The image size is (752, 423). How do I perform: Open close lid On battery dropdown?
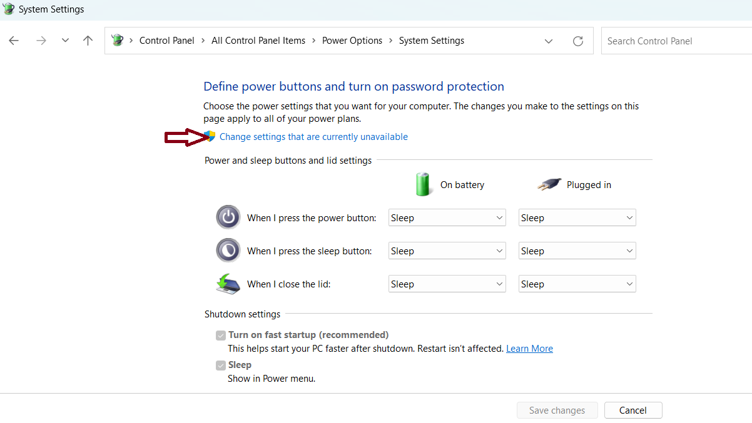point(447,284)
